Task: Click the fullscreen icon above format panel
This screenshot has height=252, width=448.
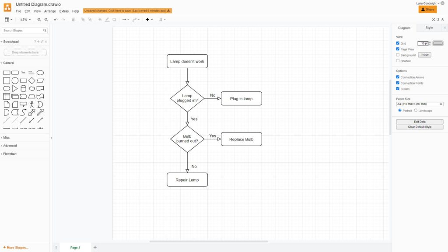Action: [433, 20]
